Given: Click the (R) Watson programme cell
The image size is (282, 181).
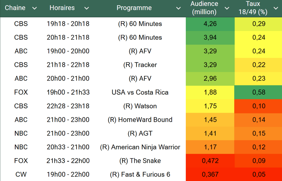Looking at the screenshot, I should 140,106.
